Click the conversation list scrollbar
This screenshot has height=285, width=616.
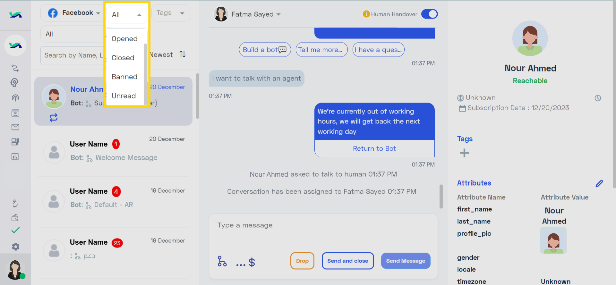tap(198, 96)
